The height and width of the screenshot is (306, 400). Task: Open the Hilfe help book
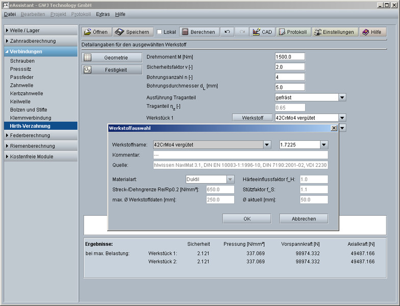372,32
